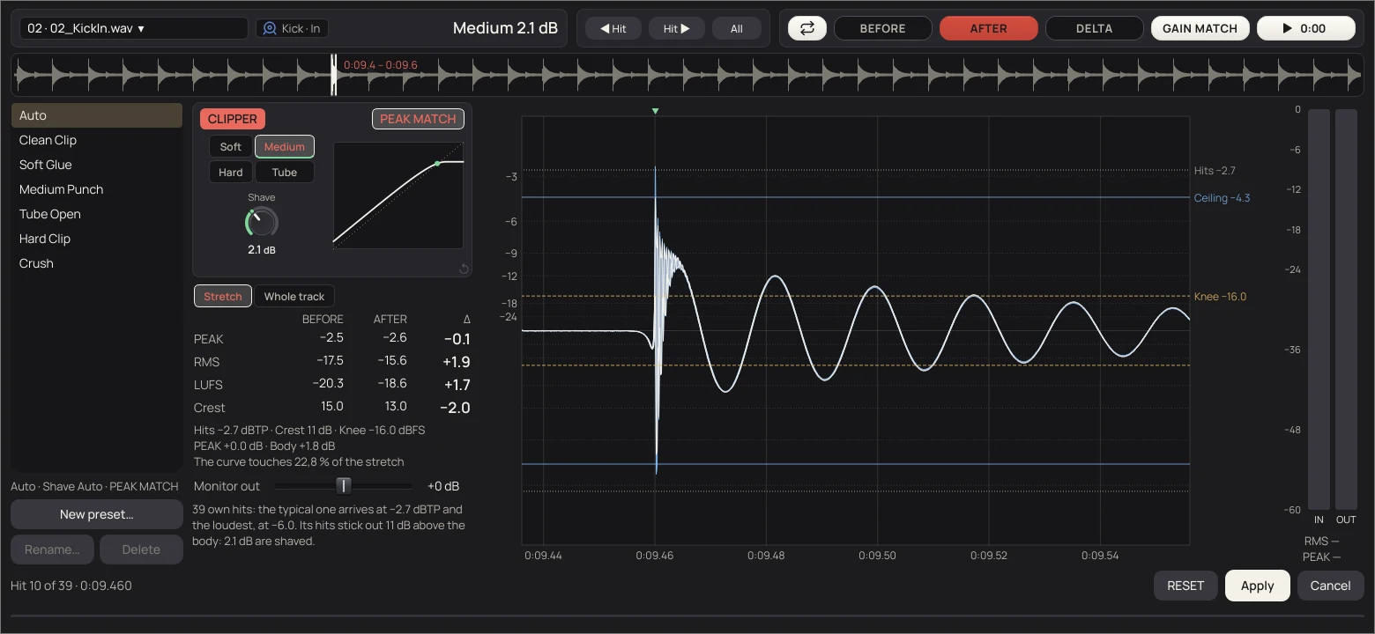Reset the clipper with the small reset arrow
This screenshot has width=1375, height=634.
coord(464,269)
